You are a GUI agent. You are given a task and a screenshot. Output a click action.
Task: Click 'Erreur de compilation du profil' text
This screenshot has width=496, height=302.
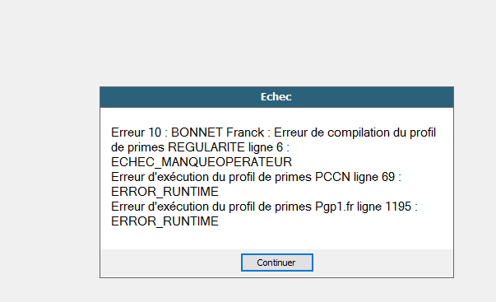[x=355, y=132]
